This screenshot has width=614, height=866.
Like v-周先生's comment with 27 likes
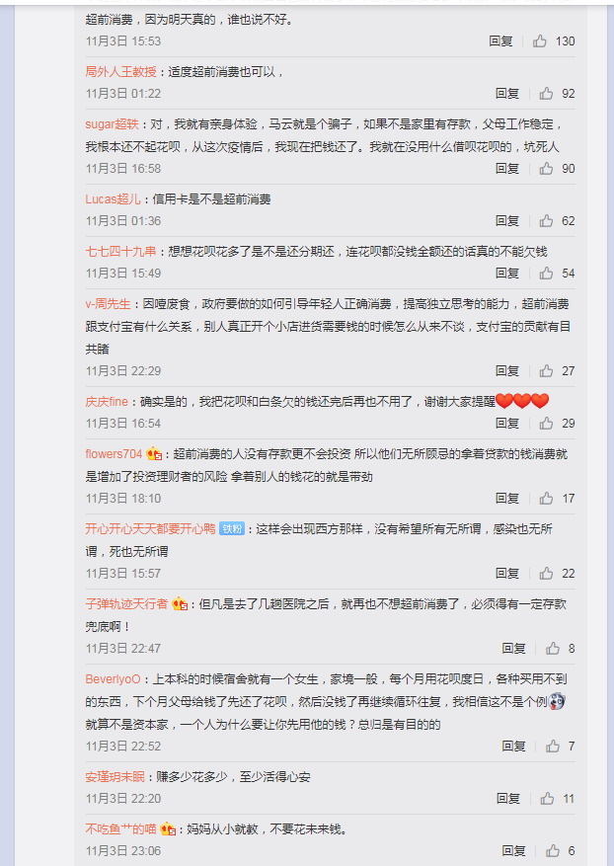tap(546, 371)
